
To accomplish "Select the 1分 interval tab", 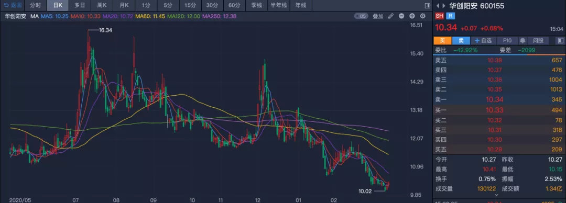I will [146, 5].
